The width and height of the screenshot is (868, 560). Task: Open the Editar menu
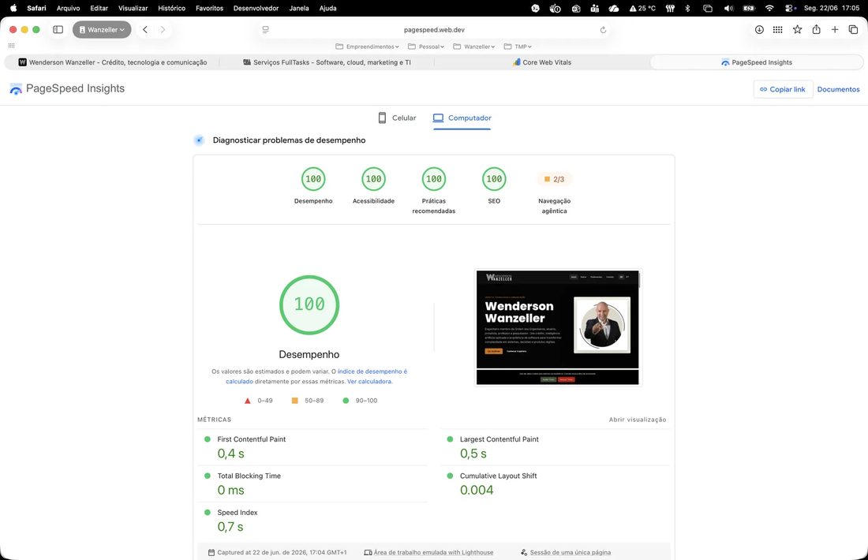click(x=99, y=9)
